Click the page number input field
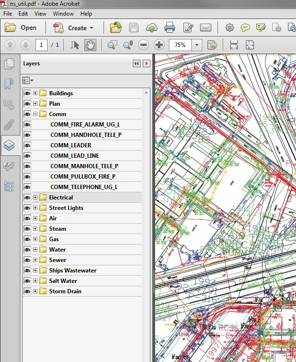Image resolution: width=296 pixels, height=362 pixels. (42, 45)
